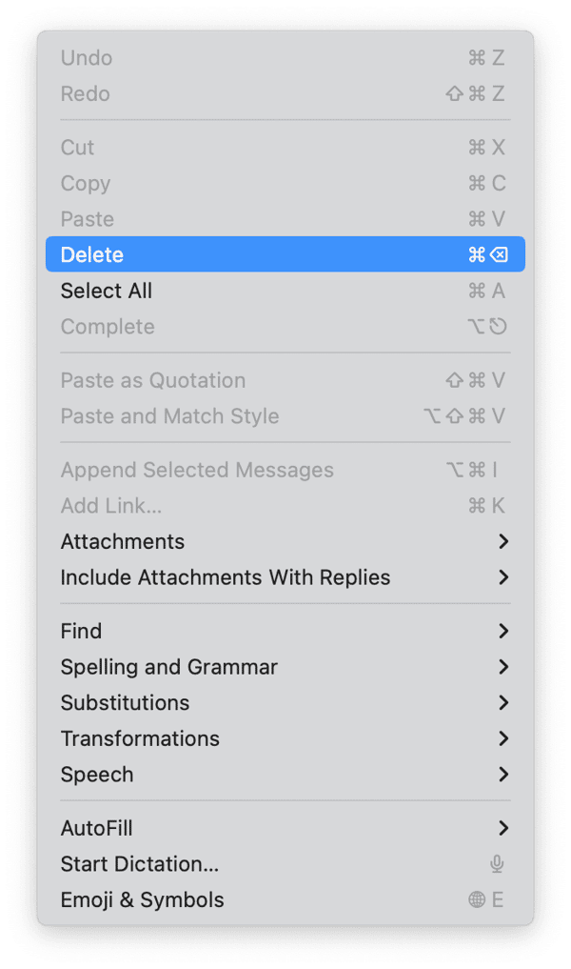Click Include Attachments With Replies entry
Viewport: 571px width, 969px height.
(226, 577)
